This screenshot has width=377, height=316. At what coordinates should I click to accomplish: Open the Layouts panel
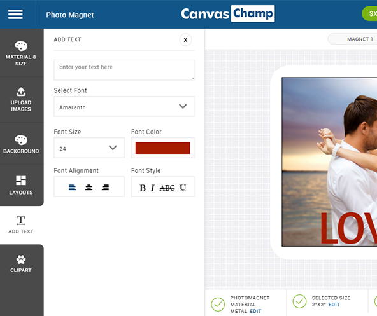pos(21,185)
